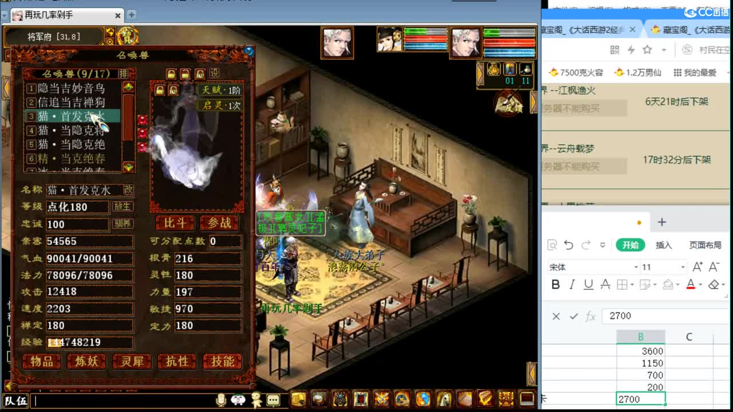Image resolution: width=733 pixels, height=412 pixels.
Task: Click the 宝 treasure medallion near map name
Action: click(x=127, y=36)
